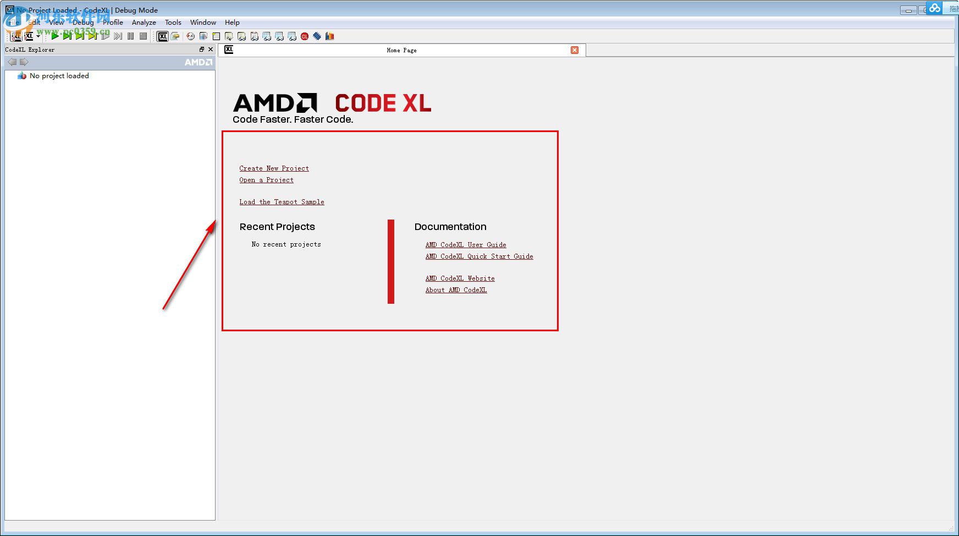
Task: Click the About AMD CodeXL link
Action: [456, 290]
